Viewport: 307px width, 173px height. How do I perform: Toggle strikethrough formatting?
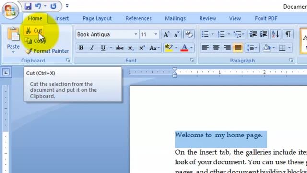click(119, 48)
